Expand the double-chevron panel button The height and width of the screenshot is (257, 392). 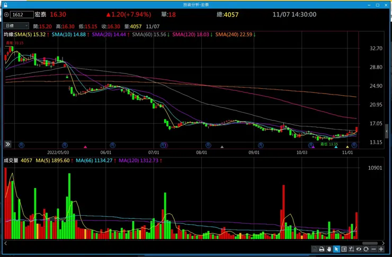click(8, 144)
